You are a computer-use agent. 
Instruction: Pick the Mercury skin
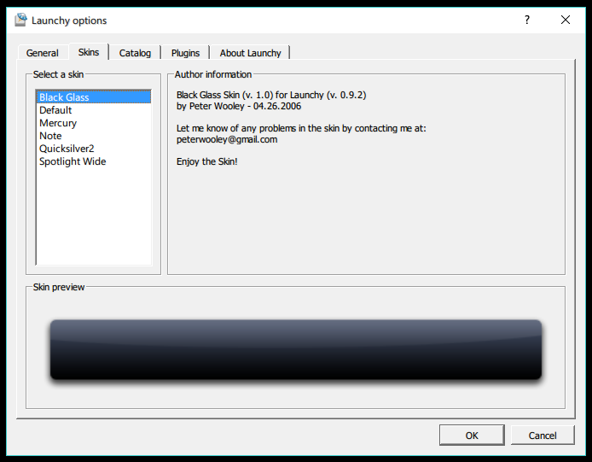[58, 123]
